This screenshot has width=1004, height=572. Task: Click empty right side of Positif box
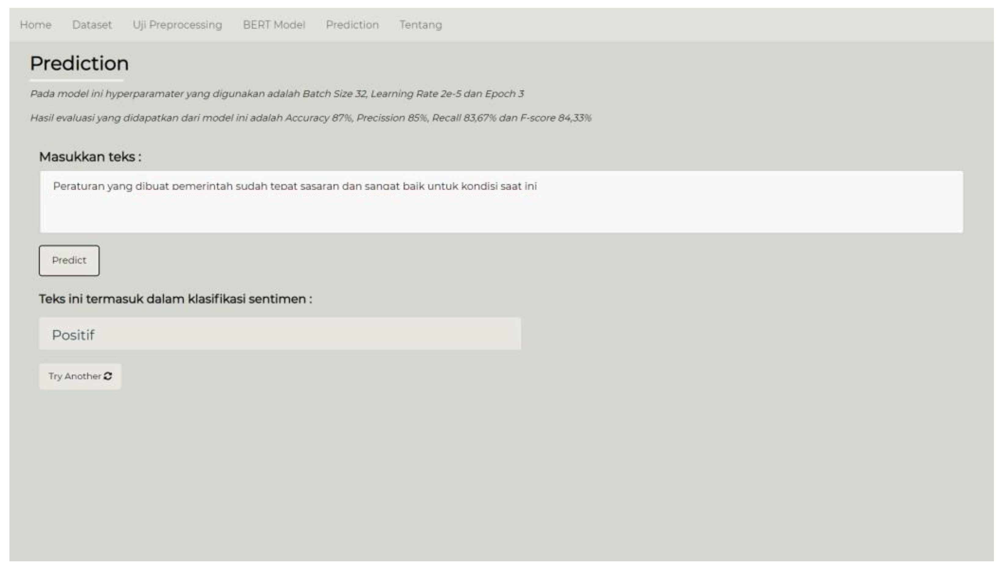[x=393, y=334]
